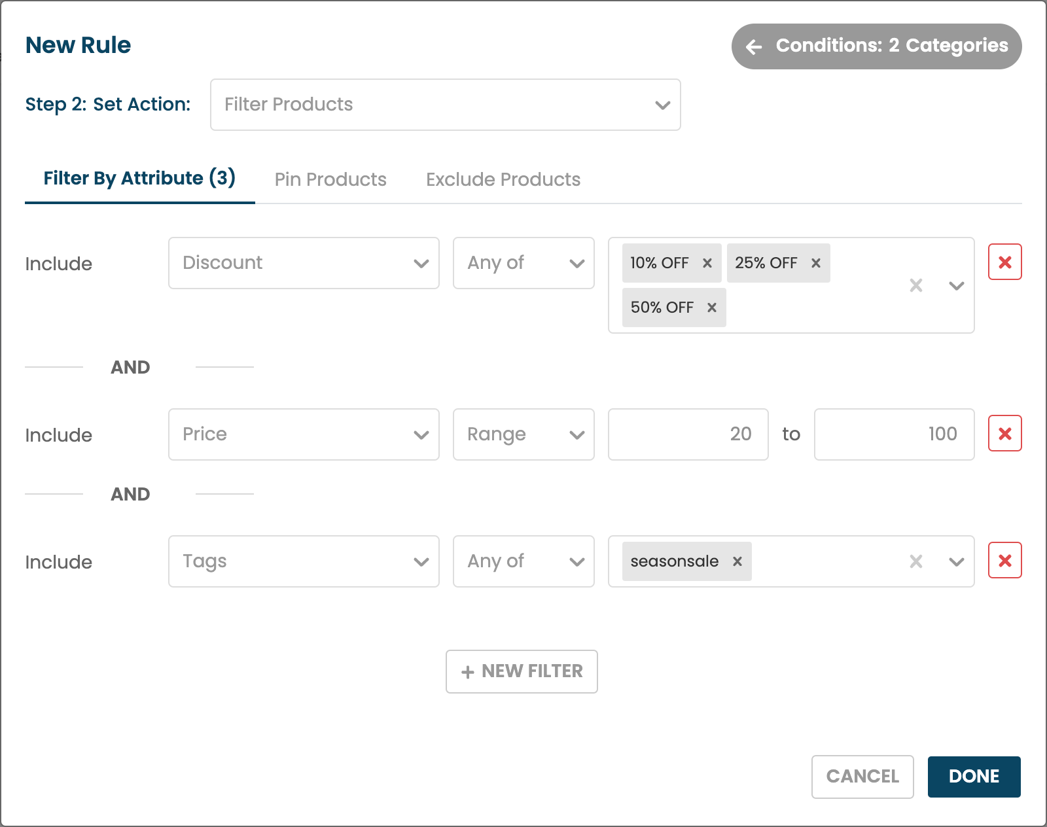This screenshot has width=1047, height=827.
Task: Remove the 50% OFF discount chip
Action: point(711,308)
